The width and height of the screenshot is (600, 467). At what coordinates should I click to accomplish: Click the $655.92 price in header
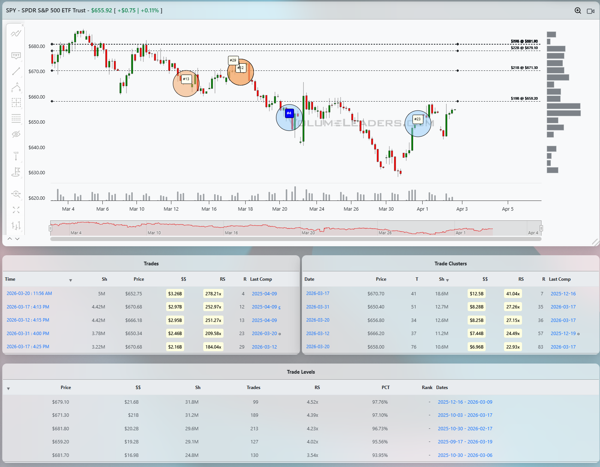tap(102, 10)
